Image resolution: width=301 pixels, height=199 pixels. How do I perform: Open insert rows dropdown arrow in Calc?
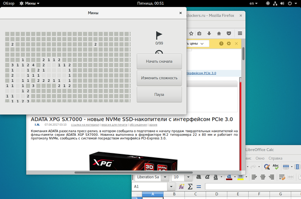click(x=291, y=167)
